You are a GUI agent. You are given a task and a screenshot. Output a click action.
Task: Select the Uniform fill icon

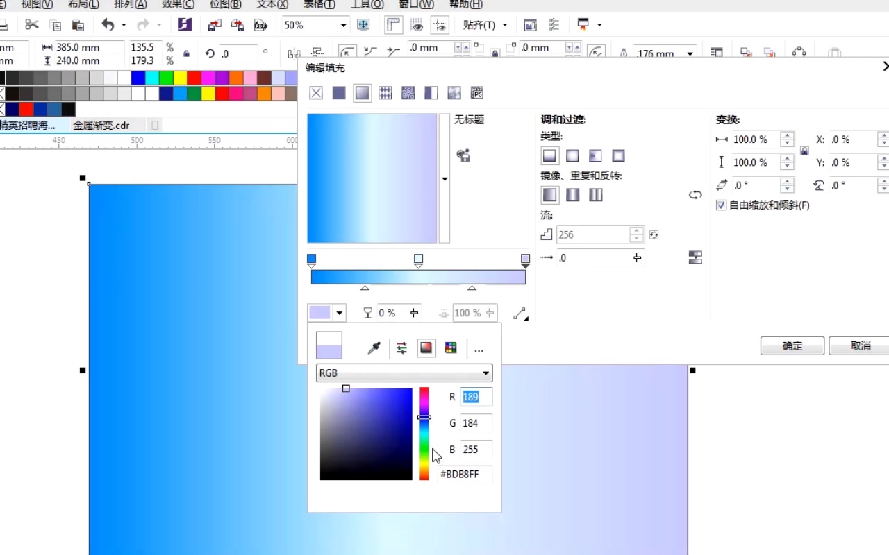[x=339, y=93]
